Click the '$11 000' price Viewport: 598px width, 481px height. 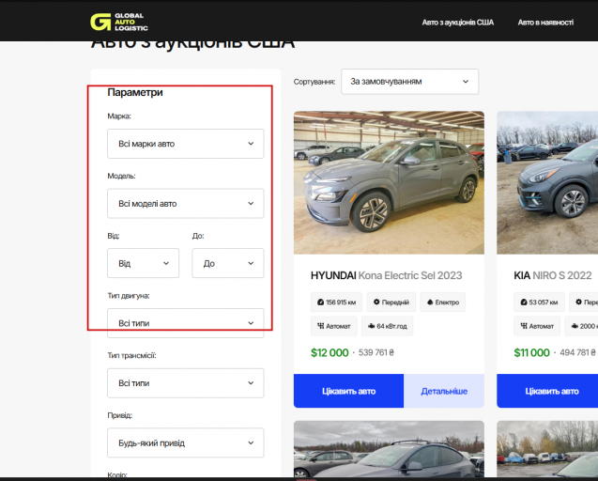(x=531, y=352)
